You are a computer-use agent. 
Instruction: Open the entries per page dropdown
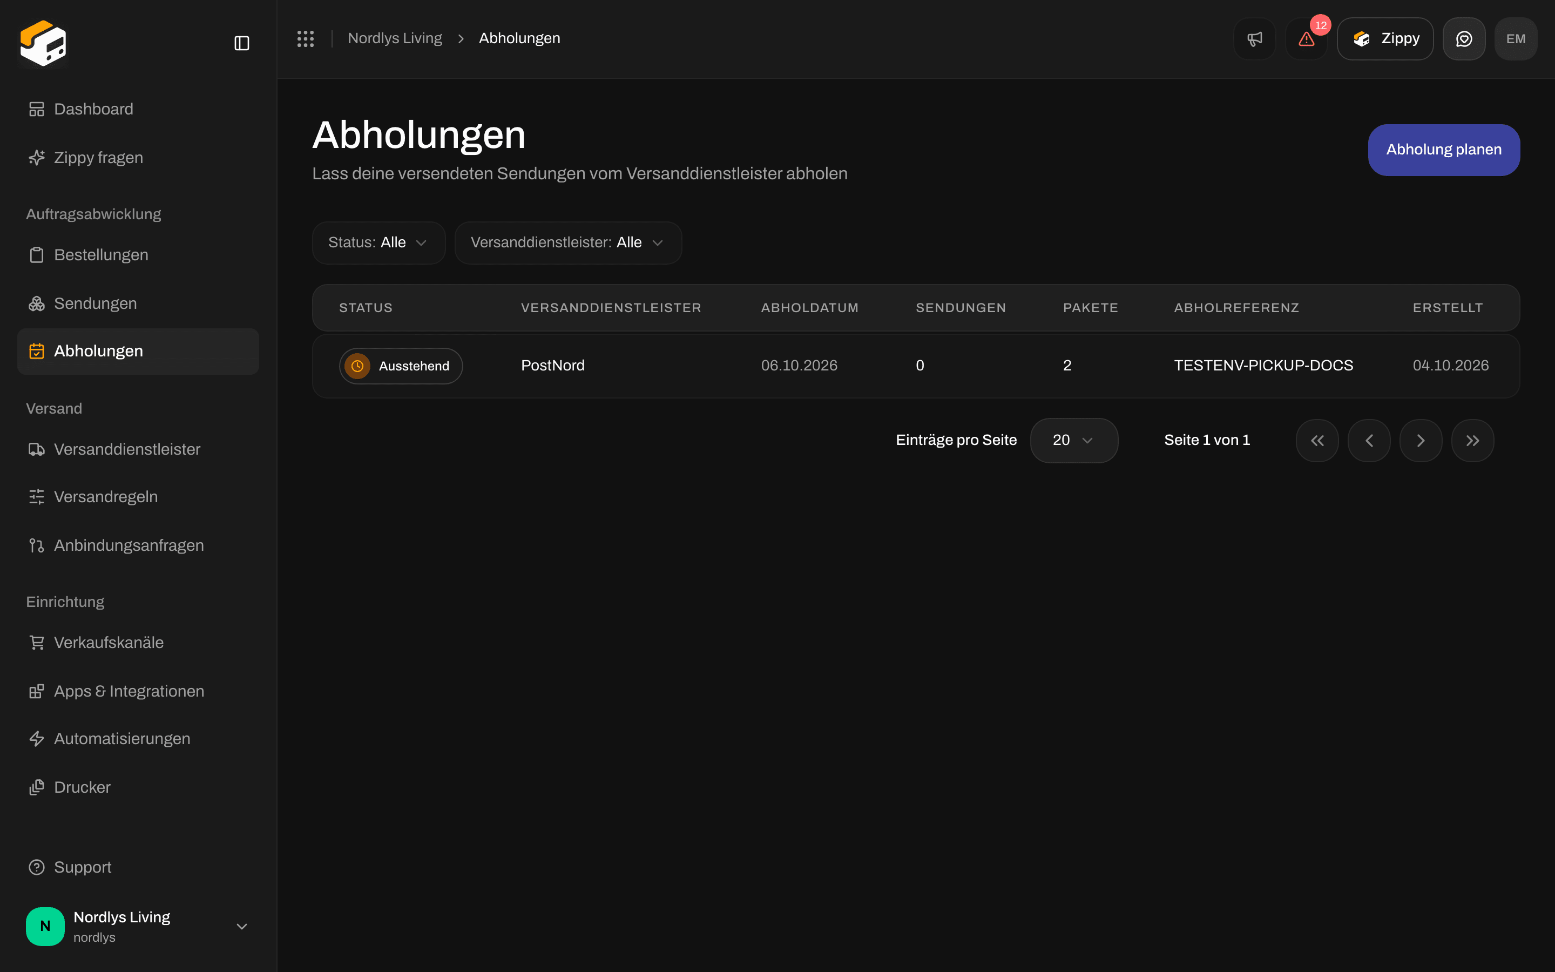click(1074, 440)
